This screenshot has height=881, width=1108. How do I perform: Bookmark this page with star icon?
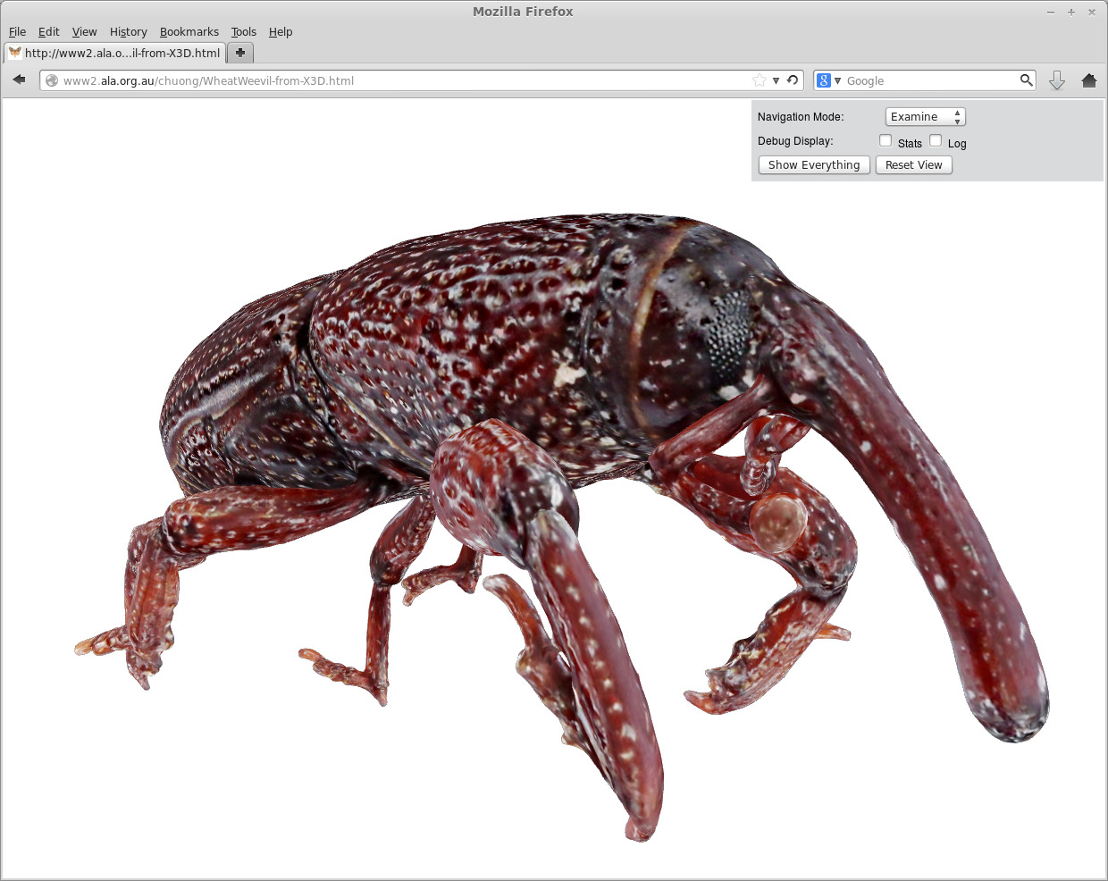[x=760, y=80]
